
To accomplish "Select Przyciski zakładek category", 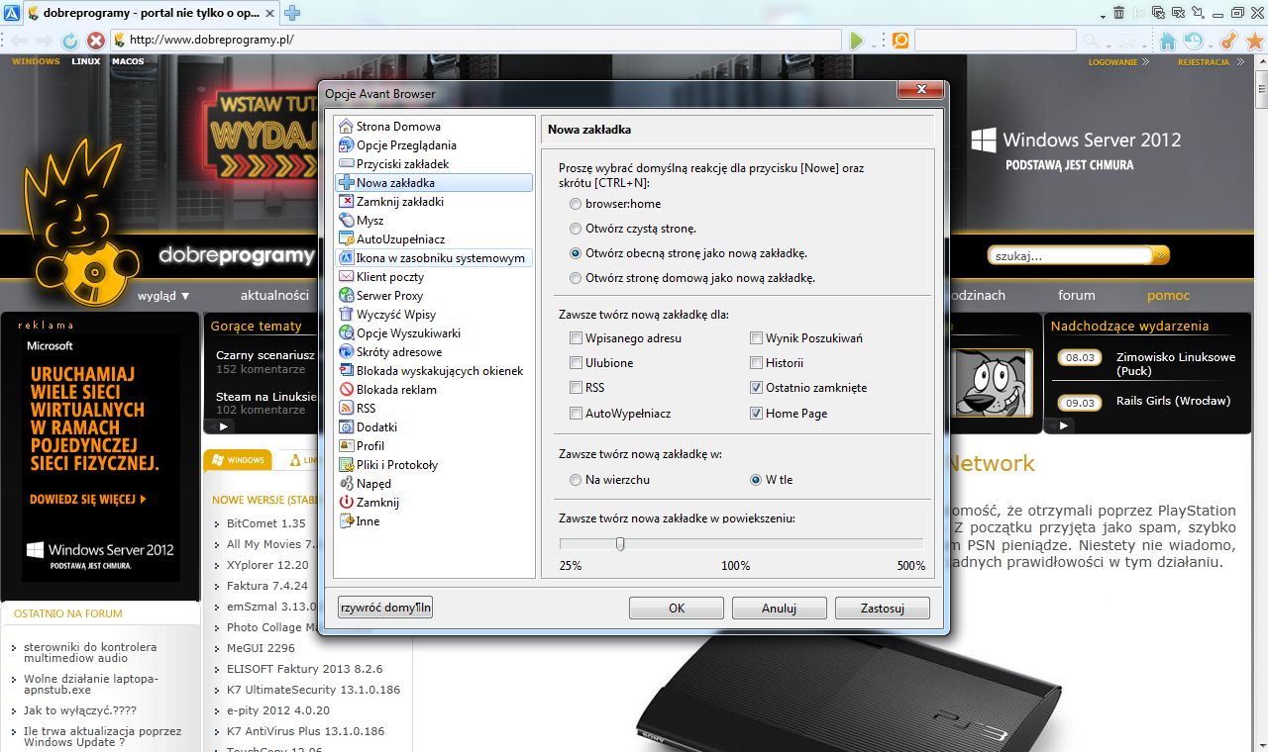I will (x=402, y=164).
